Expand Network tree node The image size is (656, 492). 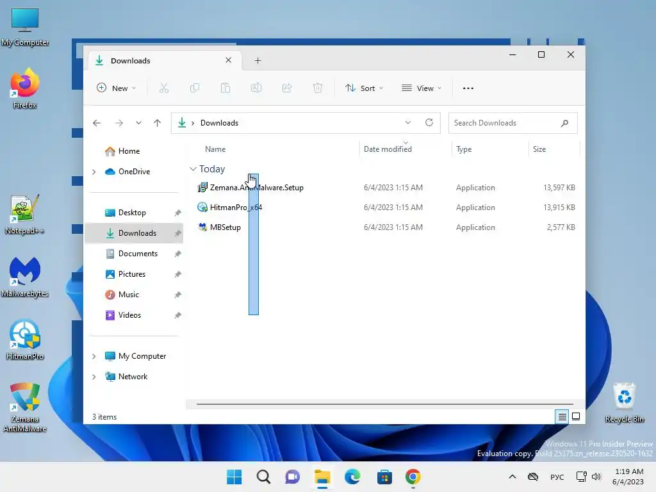click(94, 377)
